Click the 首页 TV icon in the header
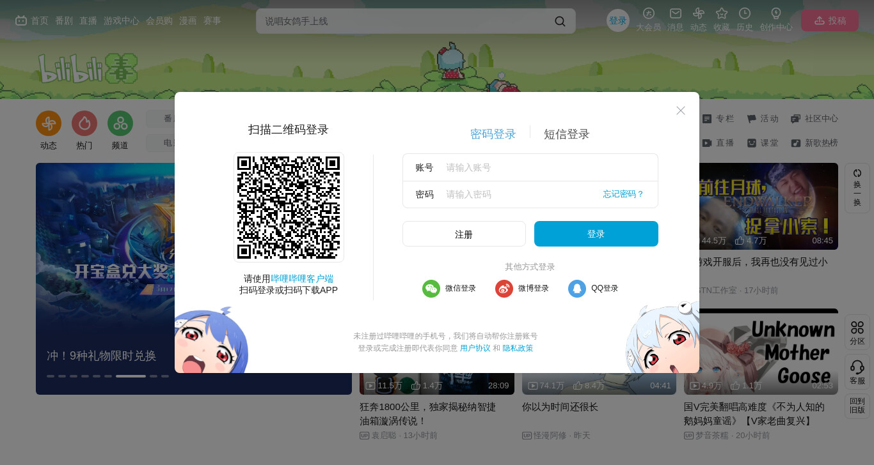The width and height of the screenshot is (874, 465). [x=21, y=20]
